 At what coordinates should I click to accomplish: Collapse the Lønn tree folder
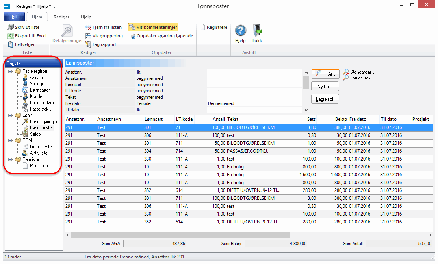click(10, 115)
